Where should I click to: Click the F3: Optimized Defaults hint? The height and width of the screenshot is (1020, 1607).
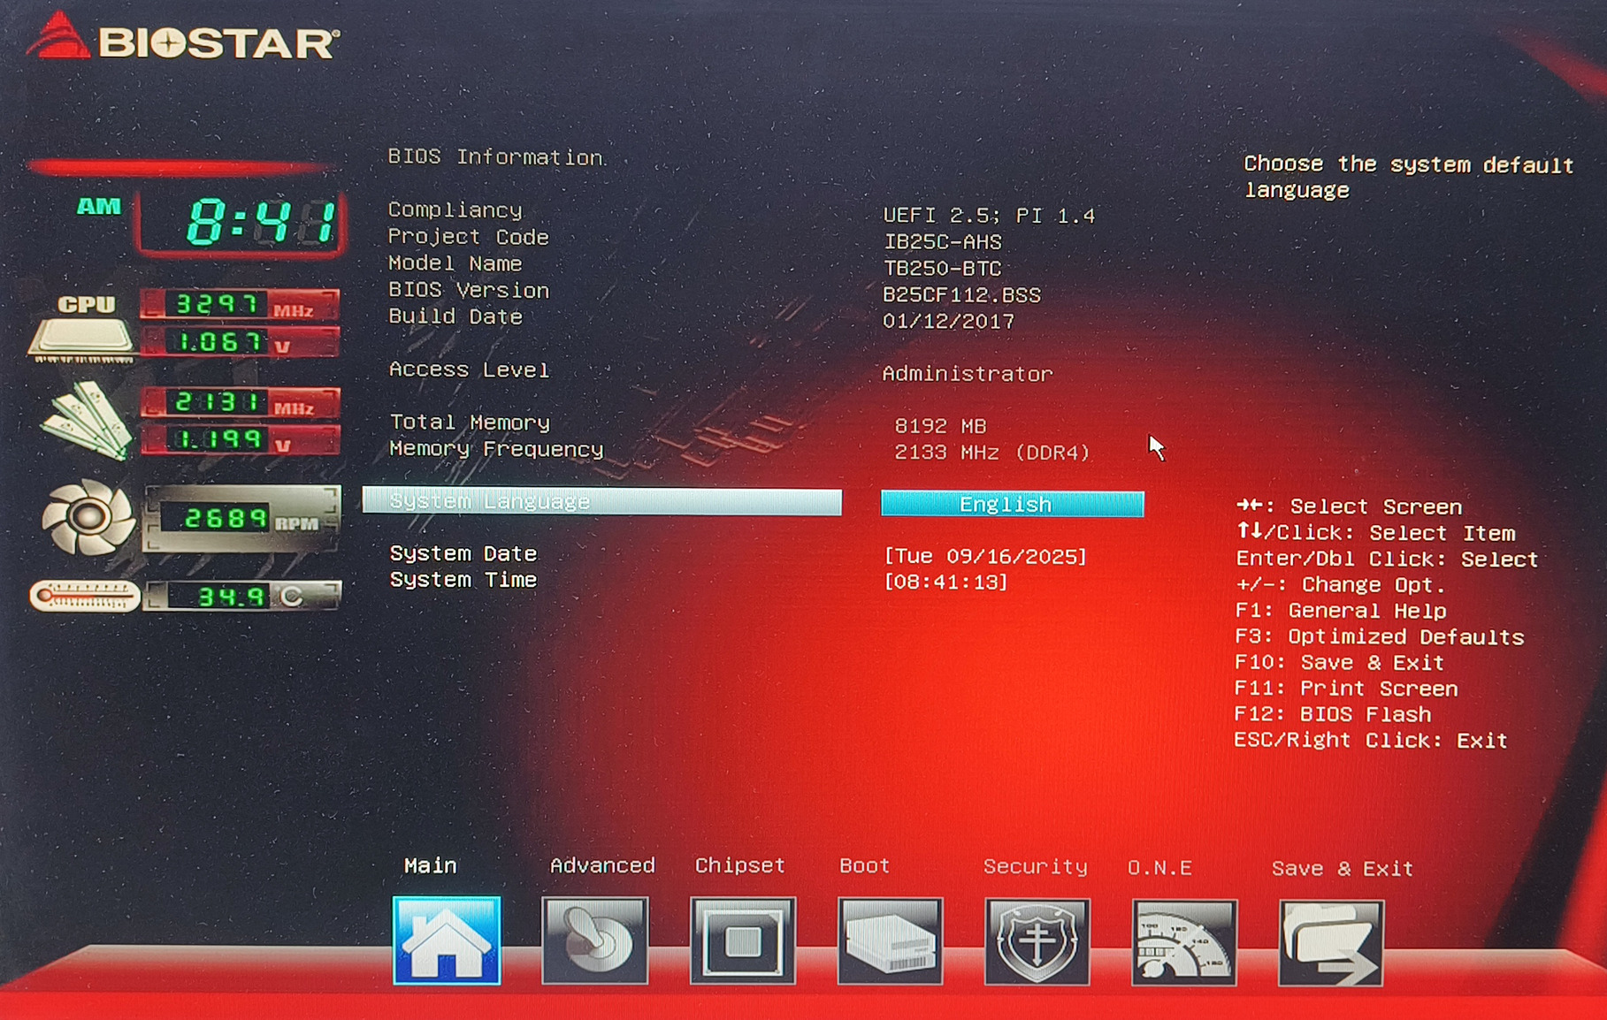[x=1380, y=637]
